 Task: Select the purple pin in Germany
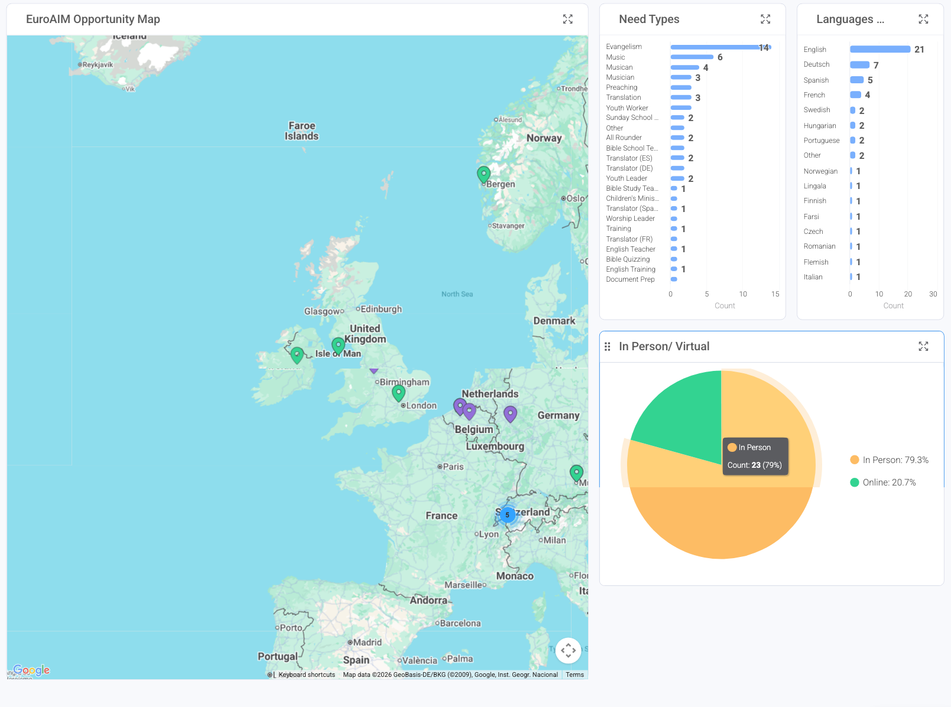pyautogui.click(x=510, y=413)
